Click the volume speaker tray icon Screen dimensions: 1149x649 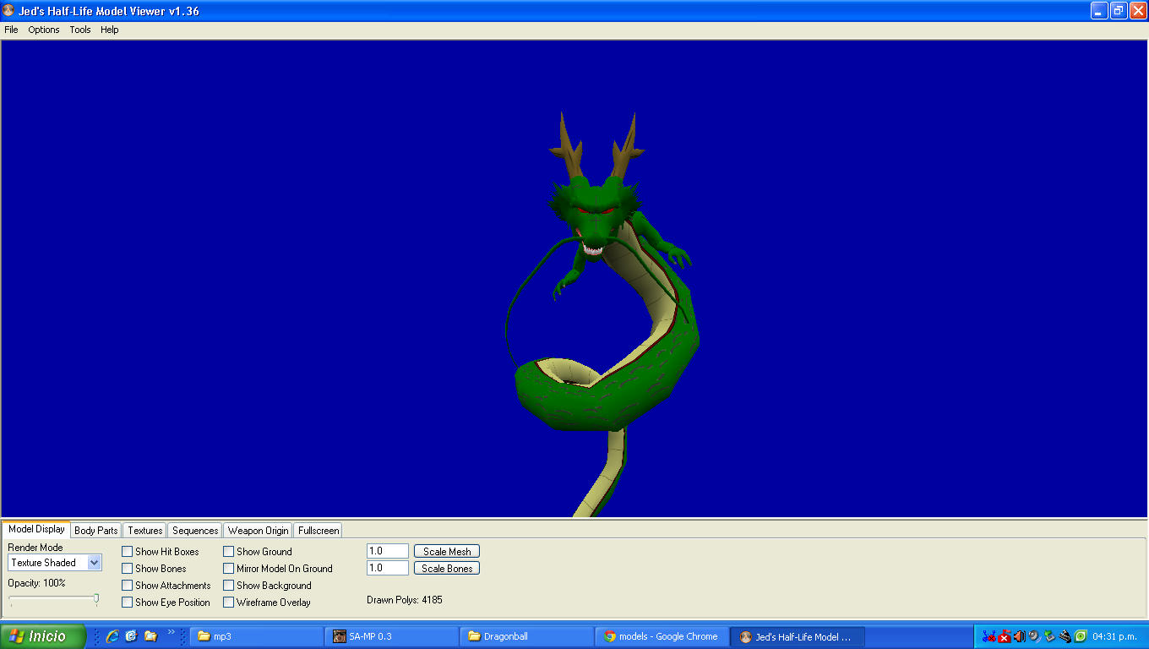click(1019, 636)
